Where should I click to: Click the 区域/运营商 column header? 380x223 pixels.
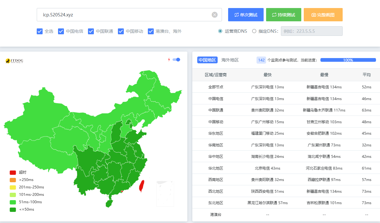tap(216, 75)
